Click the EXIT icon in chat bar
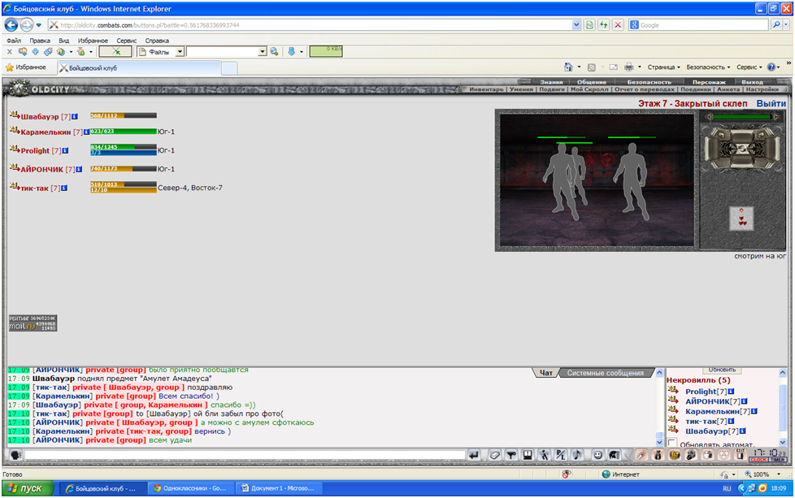 point(741,454)
